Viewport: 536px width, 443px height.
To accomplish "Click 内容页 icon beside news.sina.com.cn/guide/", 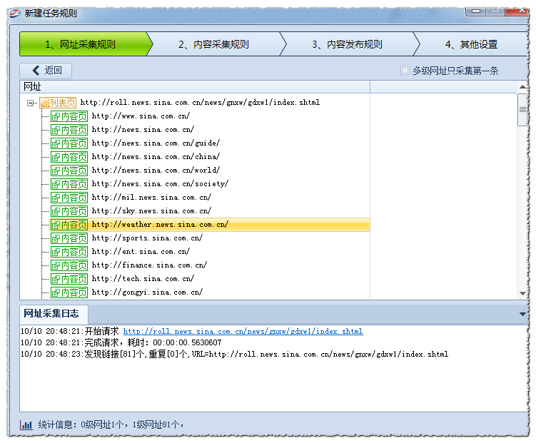I will (x=69, y=143).
